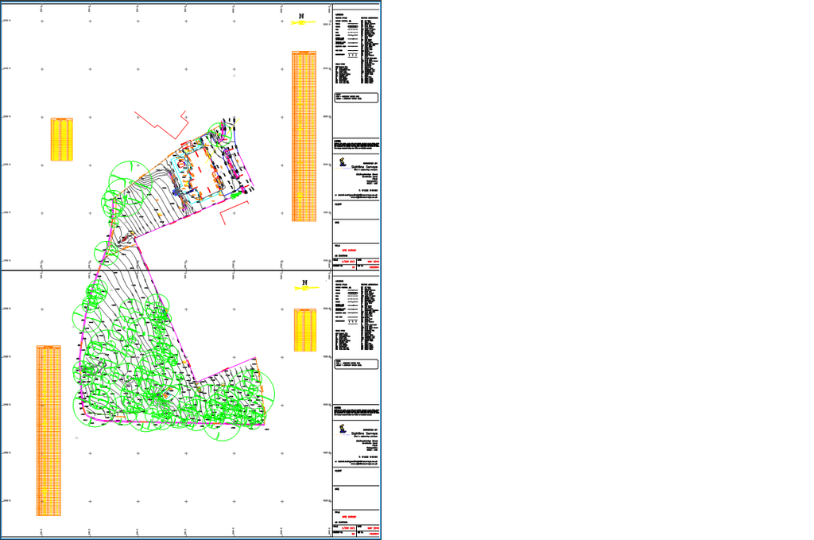Click the north arrow on the lower sheet

tap(304, 286)
